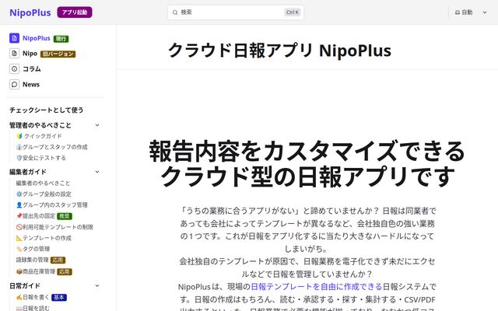498x311 pixels.
Task: Open グループ全般の設定 page
Action: 44,194
